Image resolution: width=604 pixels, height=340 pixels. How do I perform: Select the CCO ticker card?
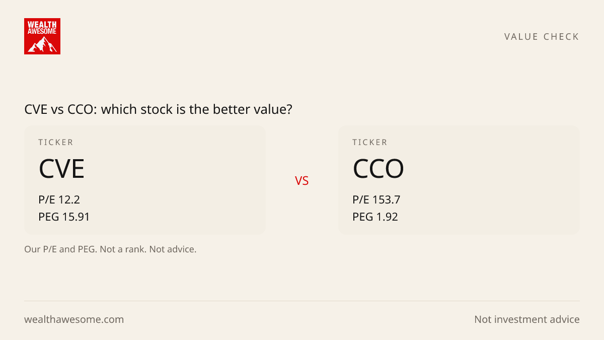click(459, 180)
